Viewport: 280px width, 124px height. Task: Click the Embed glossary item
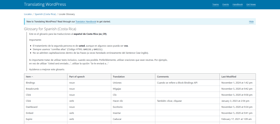point(29,113)
